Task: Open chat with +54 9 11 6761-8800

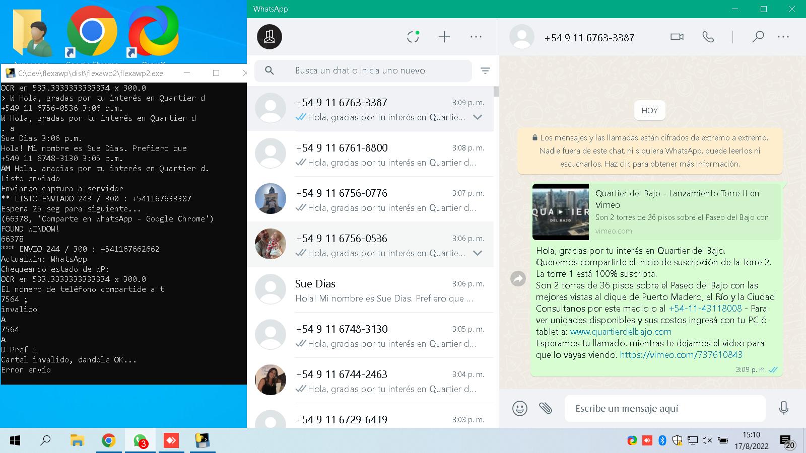Action: [370, 154]
